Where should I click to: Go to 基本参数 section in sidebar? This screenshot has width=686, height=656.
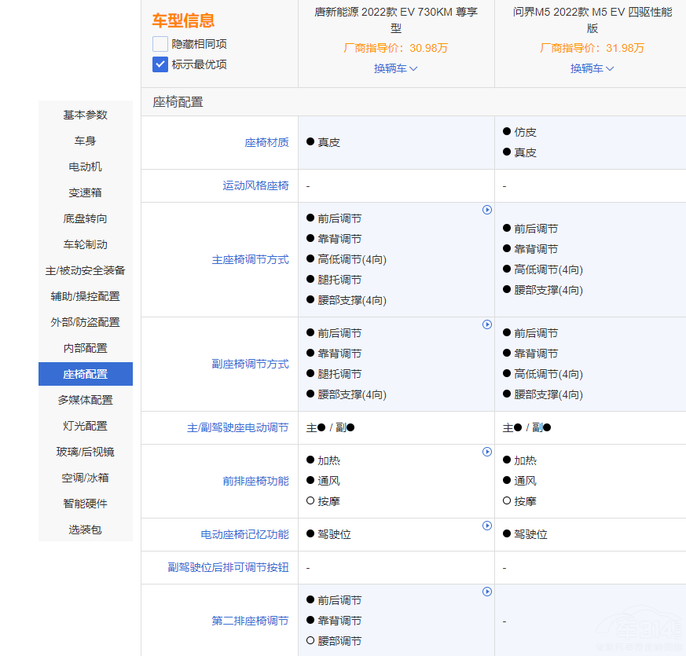[x=86, y=115]
